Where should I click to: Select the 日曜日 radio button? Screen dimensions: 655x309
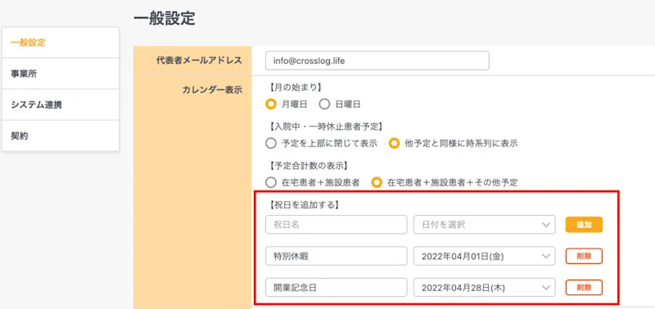click(x=324, y=105)
